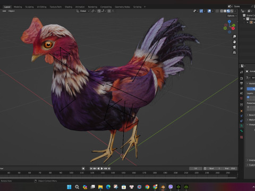Switch to the Rendering workspace tab
The width and height of the screenshot is (255, 191).
[x=92, y=7]
